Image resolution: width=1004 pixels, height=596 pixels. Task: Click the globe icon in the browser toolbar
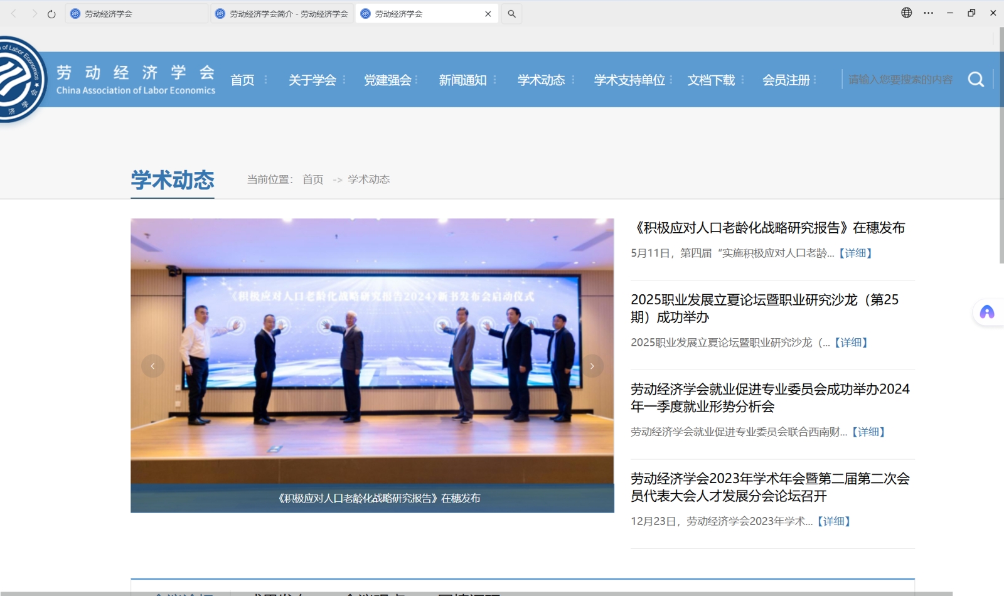click(906, 13)
